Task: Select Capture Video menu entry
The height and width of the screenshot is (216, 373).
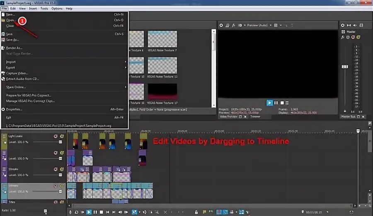Action: coord(64,73)
